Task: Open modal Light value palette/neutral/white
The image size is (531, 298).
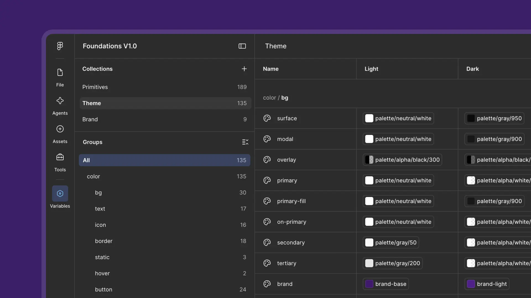Action: tap(398, 139)
